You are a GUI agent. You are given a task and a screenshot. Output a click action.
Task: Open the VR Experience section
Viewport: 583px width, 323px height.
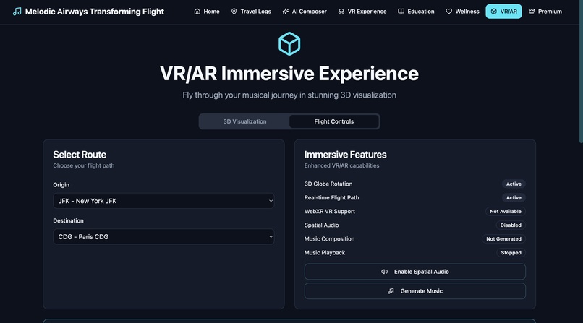tap(362, 12)
